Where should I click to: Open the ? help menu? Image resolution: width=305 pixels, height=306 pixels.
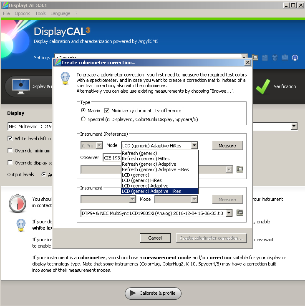(76, 13)
